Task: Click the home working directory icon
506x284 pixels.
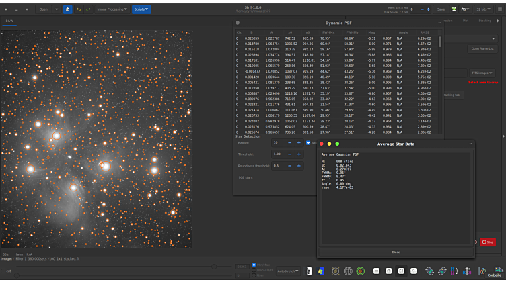Action: 67,9
